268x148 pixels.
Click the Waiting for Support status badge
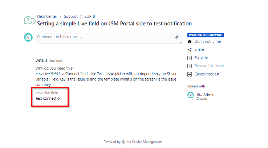pos(206,35)
